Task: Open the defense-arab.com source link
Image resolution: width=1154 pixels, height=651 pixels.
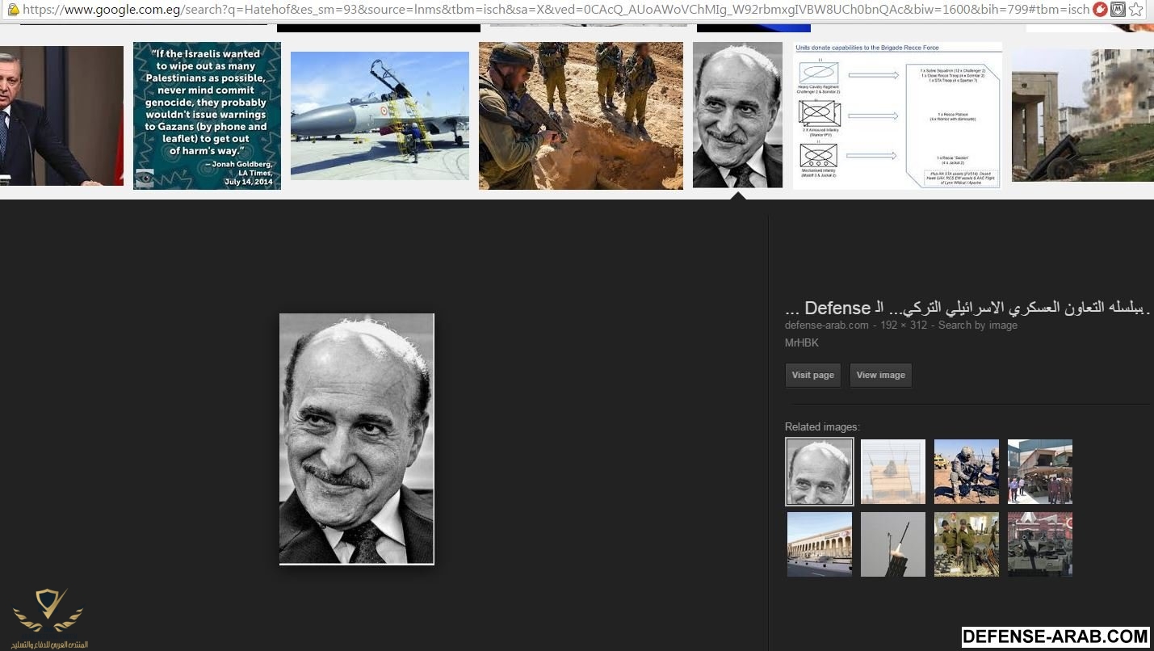Action: (826, 325)
